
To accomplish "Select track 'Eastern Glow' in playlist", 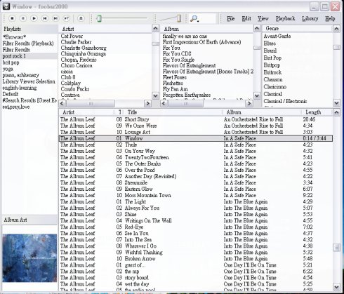I will [x=138, y=189].
